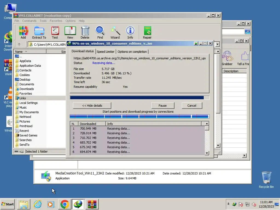This screenshot has width=280, height=210.
Task: Click the download progress bar
Action: [x=140, y=98]
